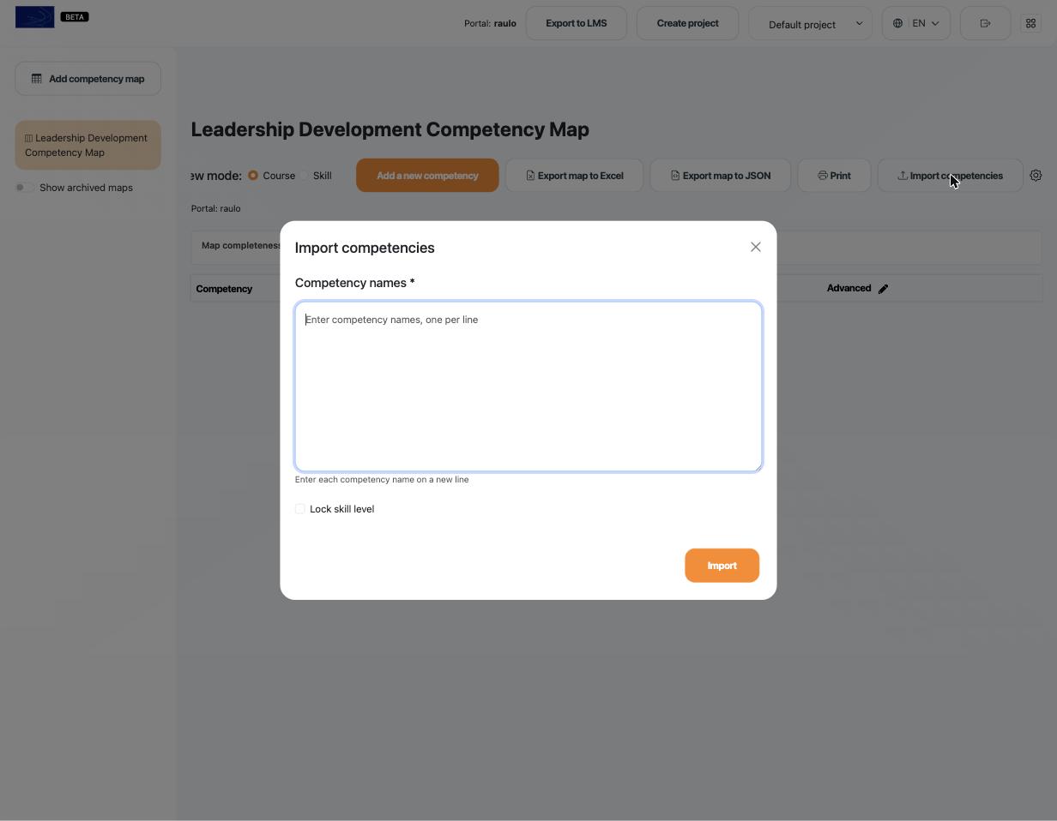Click Add a new competency button
The width and height of the screenshot is (1057, 821).
pos(427,176)
